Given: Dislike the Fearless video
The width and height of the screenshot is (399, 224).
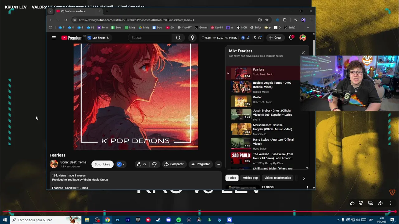Looking at the screenshot, I should click(154, 164).
